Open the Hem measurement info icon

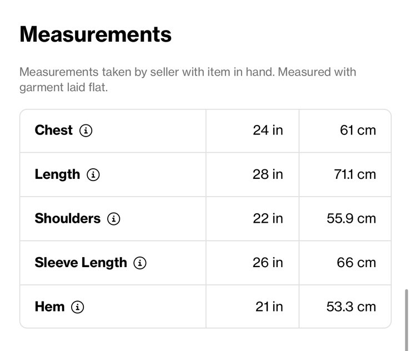(78, 307)
